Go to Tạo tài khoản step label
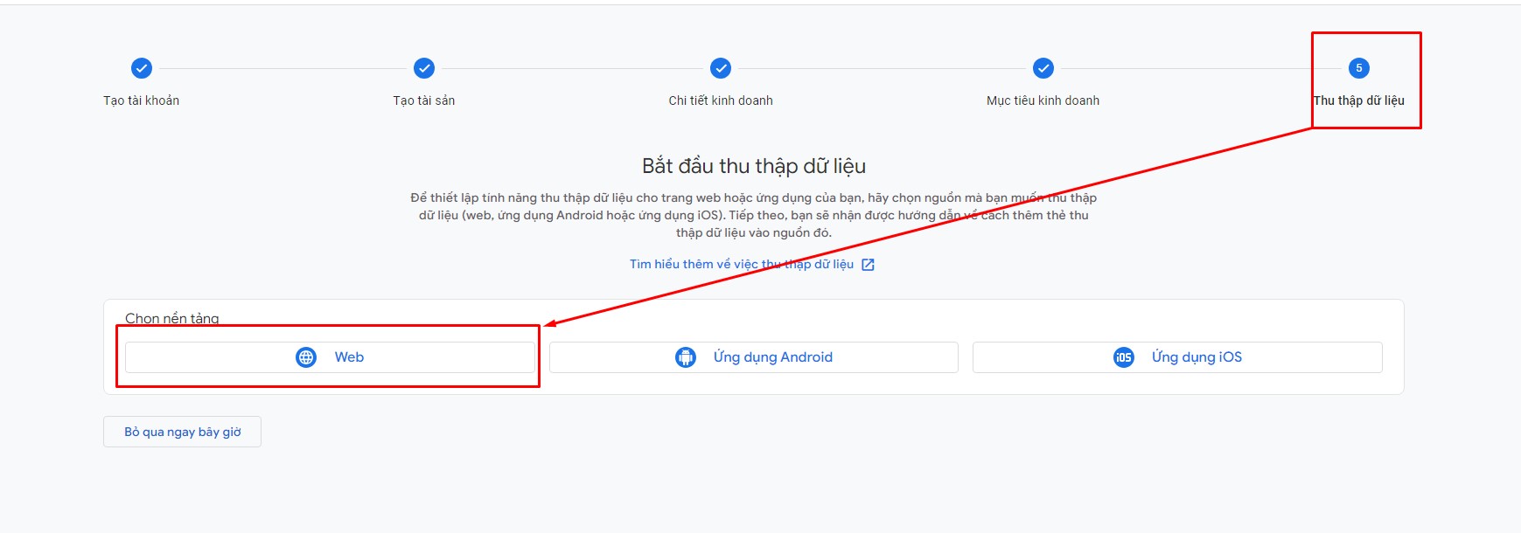Image resolution: width=1521 pixels, height=533 pixels. 142,100
